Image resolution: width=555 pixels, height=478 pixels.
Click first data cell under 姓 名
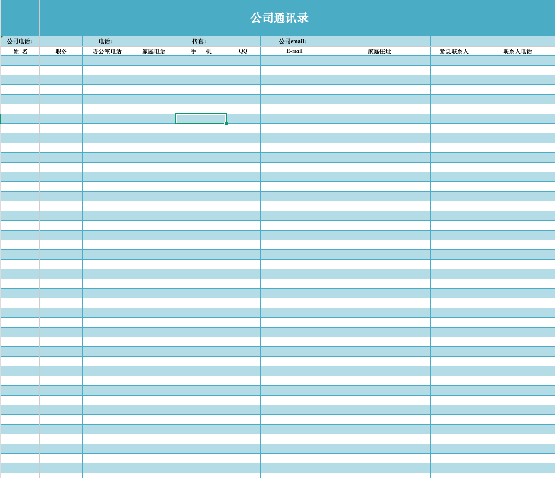click(x=20, y=61)
